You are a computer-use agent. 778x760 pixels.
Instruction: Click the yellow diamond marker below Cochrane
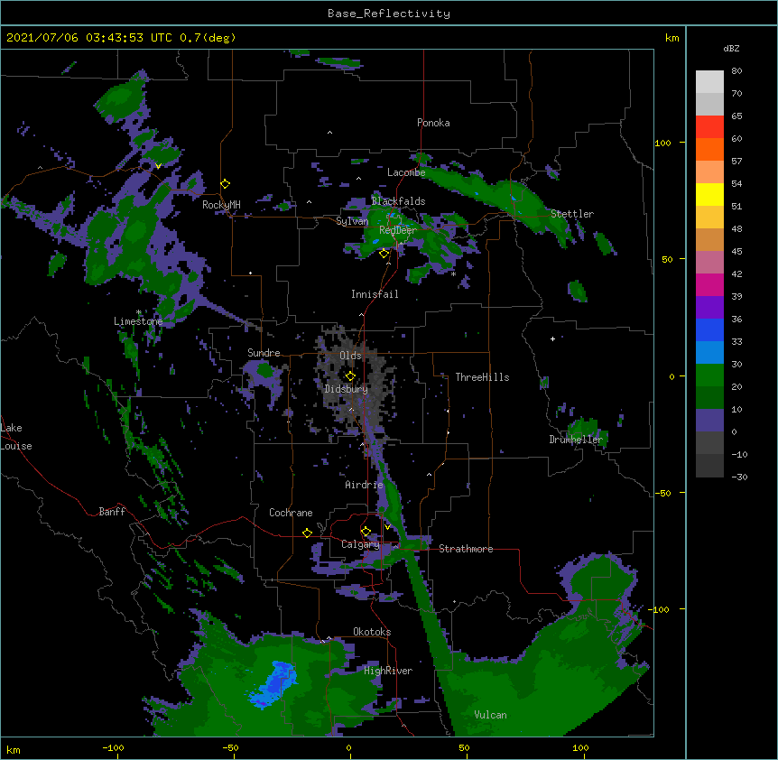click(x=307, y=533)
